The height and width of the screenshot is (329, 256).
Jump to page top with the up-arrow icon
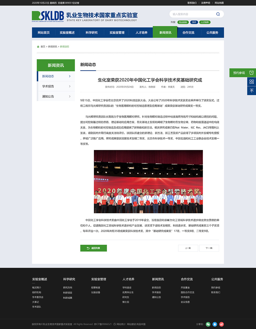pyautogui.click(x=252, y=91)
